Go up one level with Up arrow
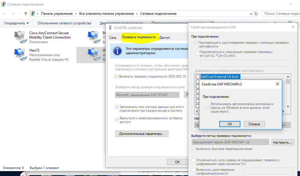This screenshot has height=176, width=300. 26,14
